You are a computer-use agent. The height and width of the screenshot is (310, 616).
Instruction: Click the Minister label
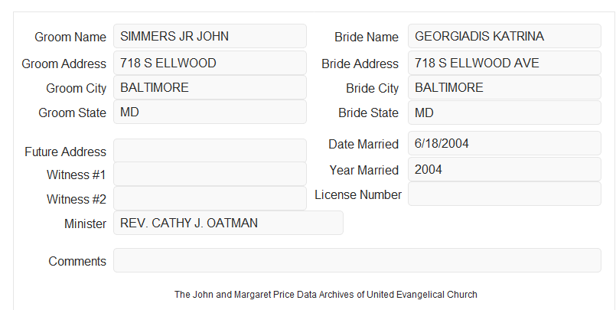[x=85, y=224]
